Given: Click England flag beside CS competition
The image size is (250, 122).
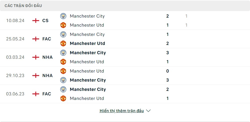Looking at the screenshot, I should (x=36, y=21).
